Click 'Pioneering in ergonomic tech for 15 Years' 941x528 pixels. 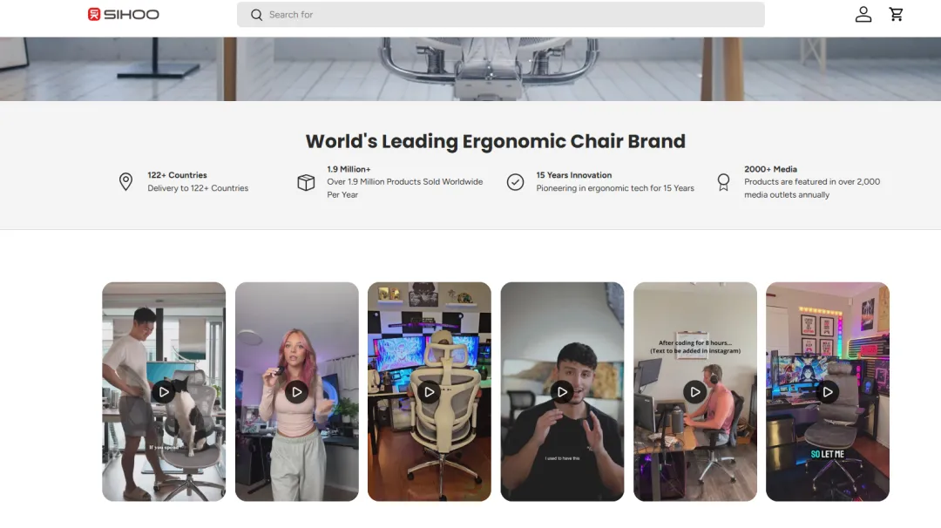coord(615,188)
